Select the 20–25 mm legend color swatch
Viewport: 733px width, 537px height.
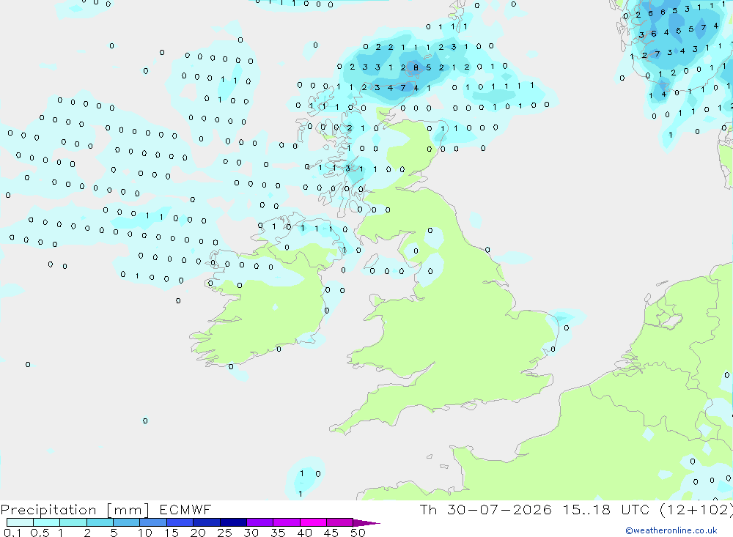(x=207, y=522)
